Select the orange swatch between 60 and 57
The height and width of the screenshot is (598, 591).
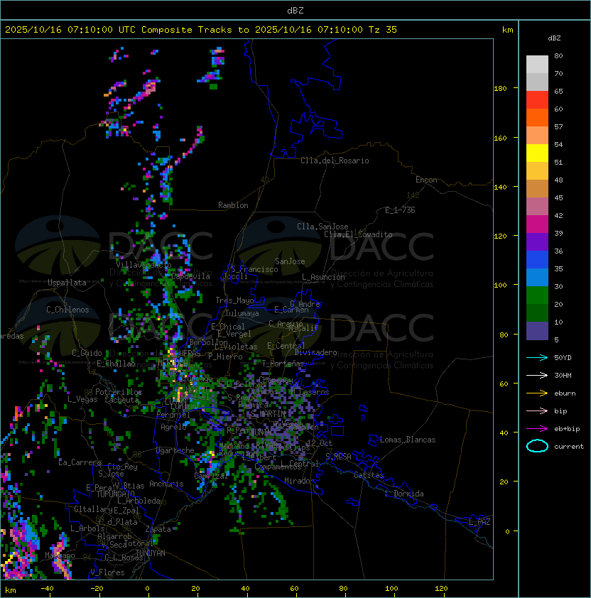point(537,118)
